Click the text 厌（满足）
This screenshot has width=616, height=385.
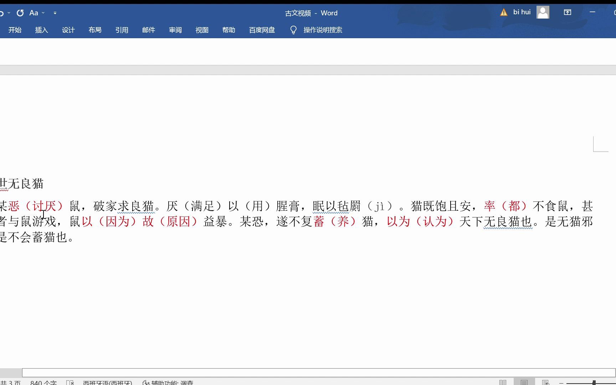[194, 206]
